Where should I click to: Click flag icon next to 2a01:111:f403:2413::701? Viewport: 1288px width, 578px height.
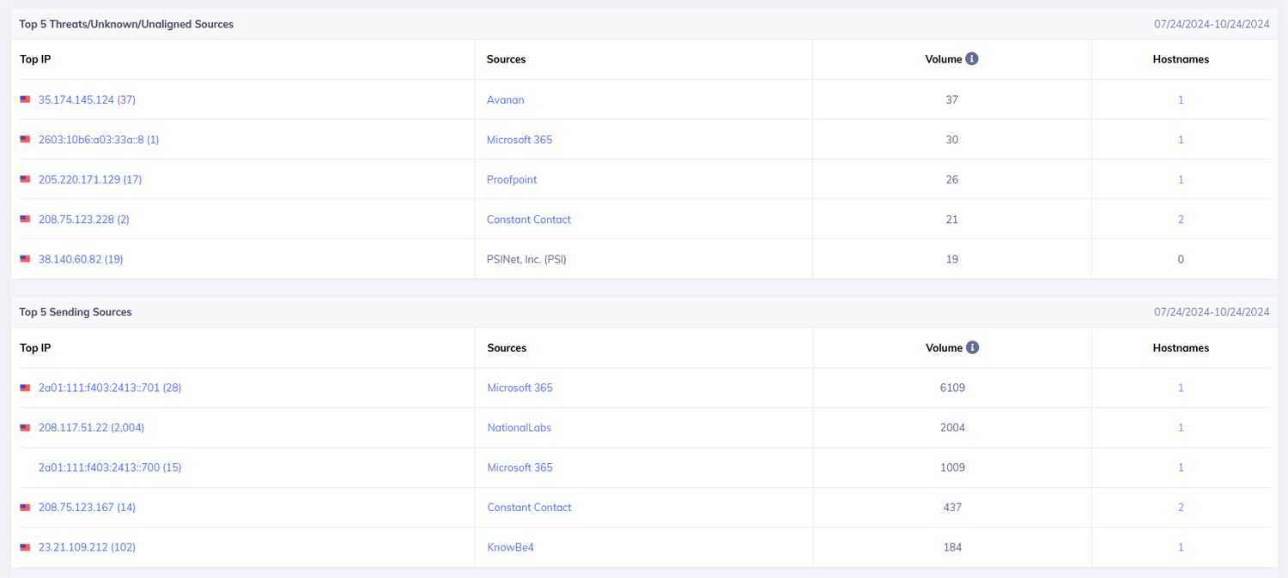pos(26,388)
